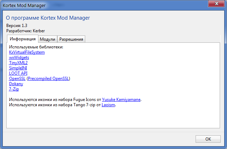Image resolution: width=227 pixels, height=149 pixels.
Task: Click the О программе Kortex Mod Manager heading
Action: 51,18
